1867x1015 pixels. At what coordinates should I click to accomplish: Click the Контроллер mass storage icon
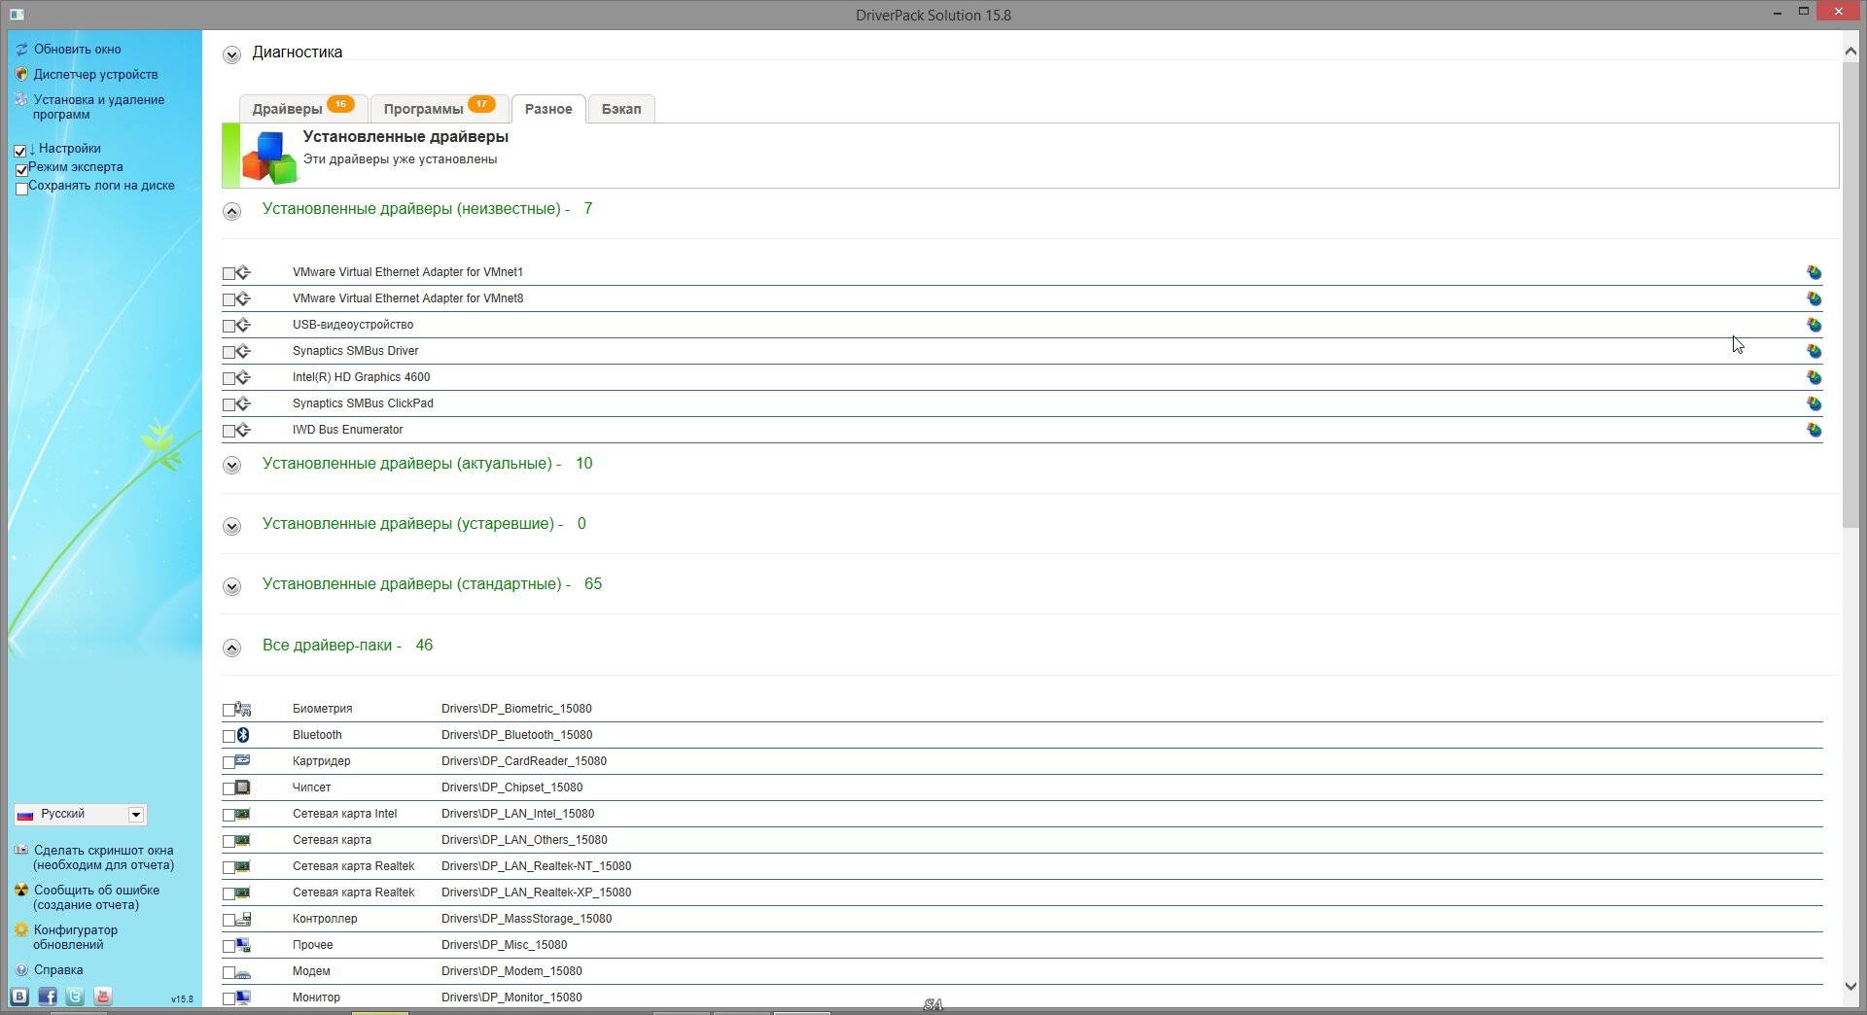243,919
